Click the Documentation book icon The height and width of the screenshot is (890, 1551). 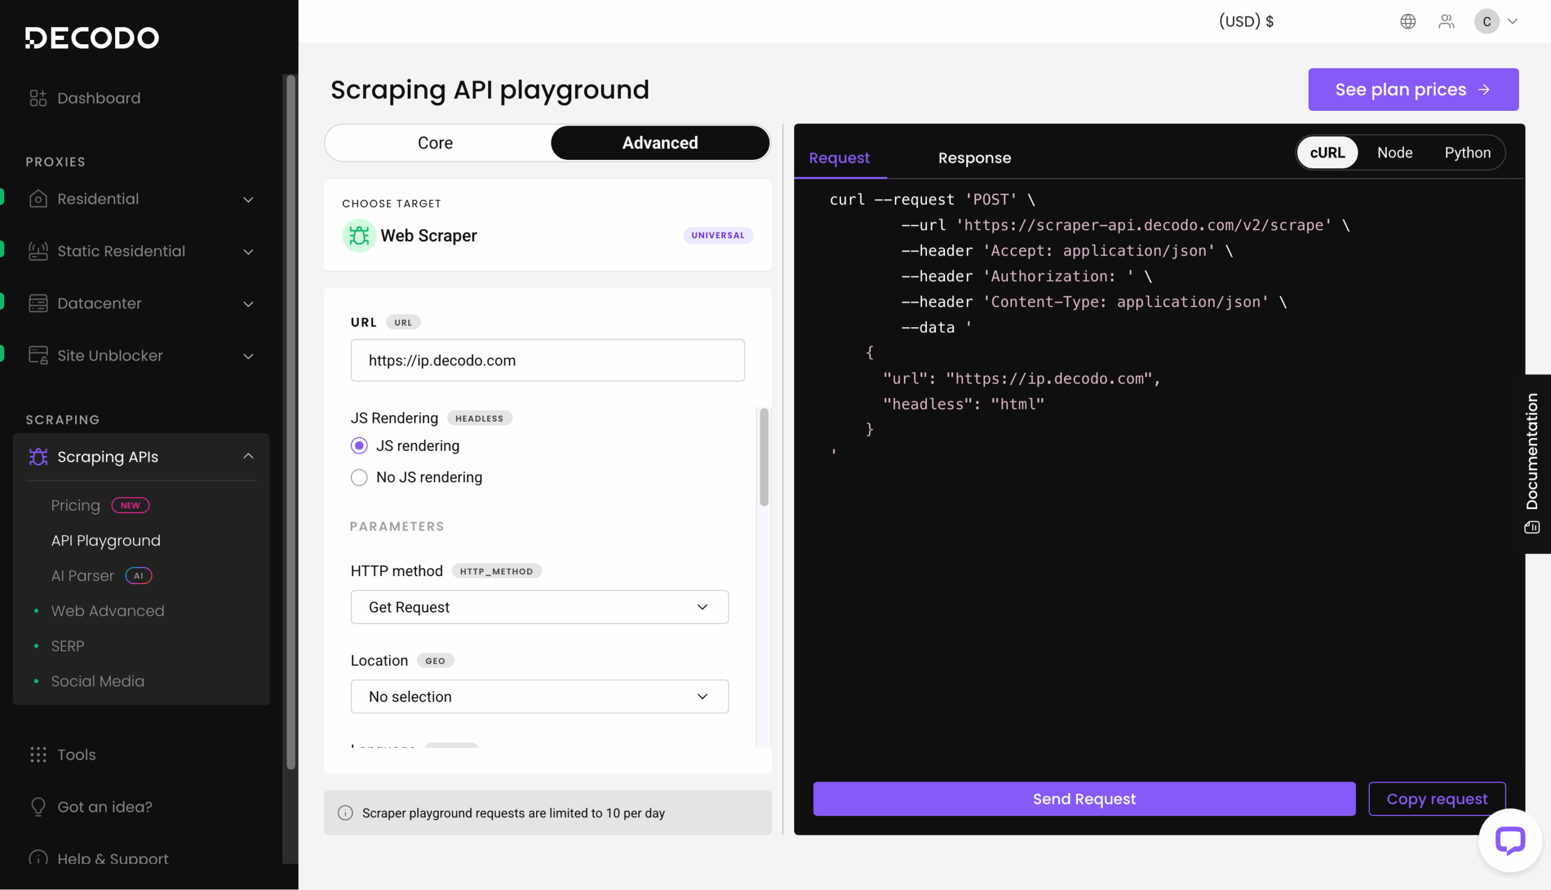1532,527
